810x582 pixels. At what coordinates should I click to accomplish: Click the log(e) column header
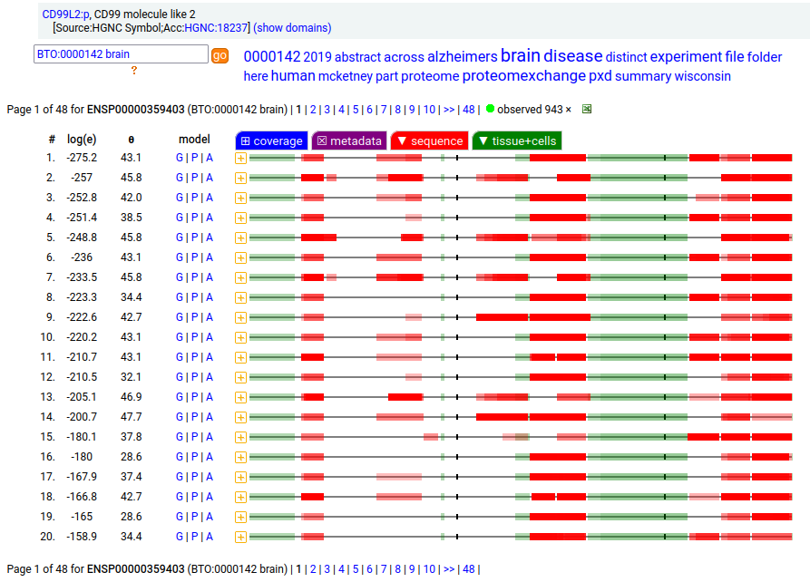[82, 140]
